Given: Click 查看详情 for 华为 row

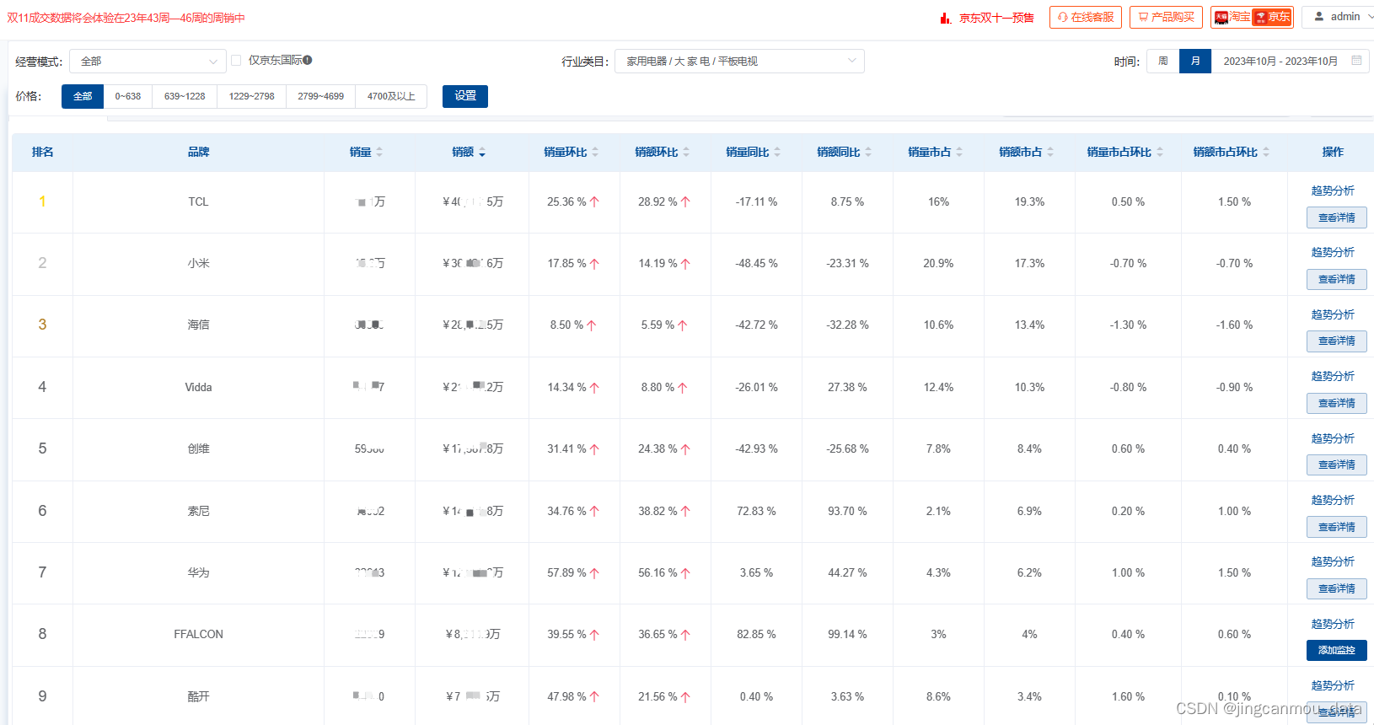Looking at the screenshot, I should (1337, 588).
